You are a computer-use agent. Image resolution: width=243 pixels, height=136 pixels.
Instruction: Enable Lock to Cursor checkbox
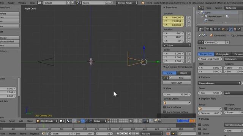[164, 107]
